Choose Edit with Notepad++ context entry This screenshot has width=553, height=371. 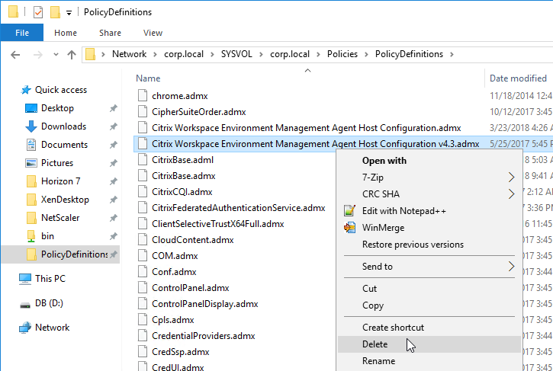click(429, 211)
